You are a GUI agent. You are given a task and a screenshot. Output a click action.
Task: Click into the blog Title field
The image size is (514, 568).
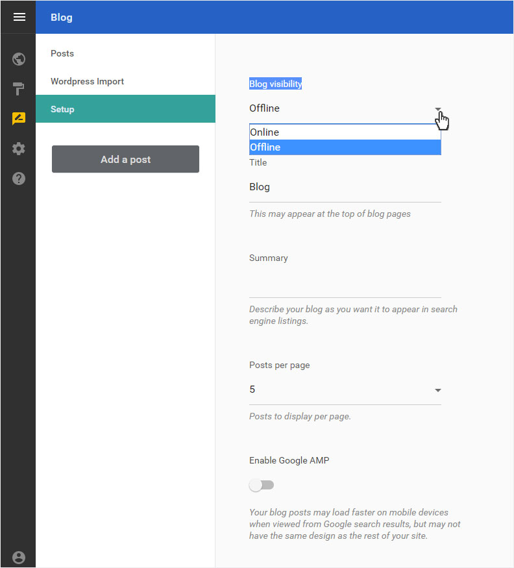[345, 188]
